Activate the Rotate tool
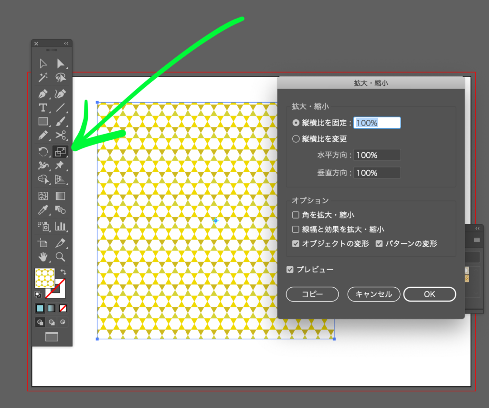The height and width of the screenshot is (408, 489). click(43, 152)
